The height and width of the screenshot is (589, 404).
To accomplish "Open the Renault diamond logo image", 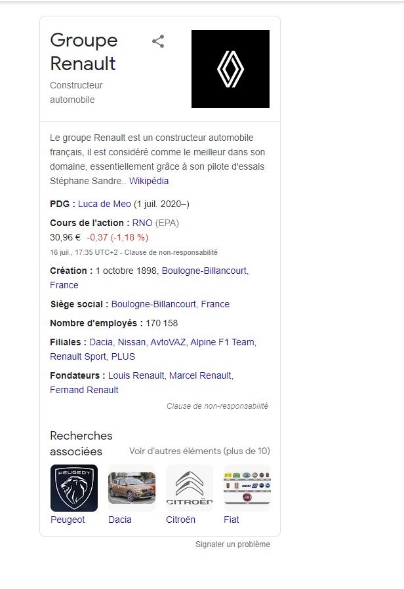I will click(x=230, y=69).
